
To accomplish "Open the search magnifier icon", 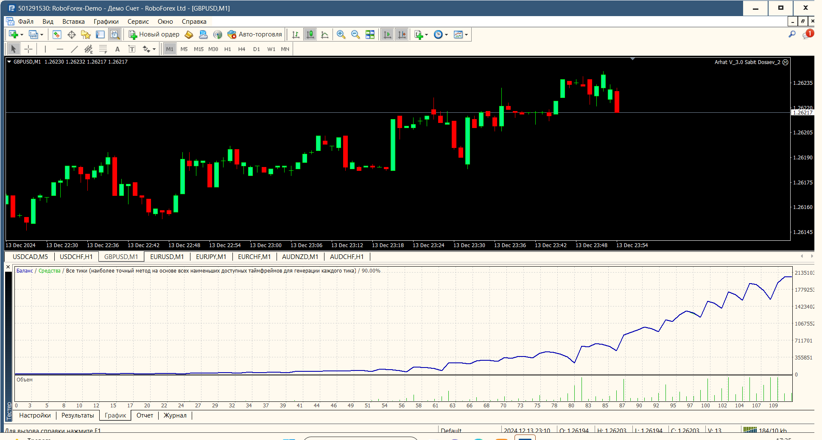I will pyautogui.click(x=792, y=34).
